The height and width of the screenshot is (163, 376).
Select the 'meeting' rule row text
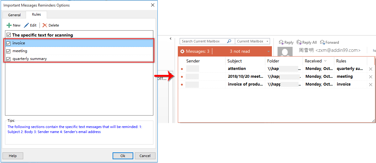click(20, 51)
